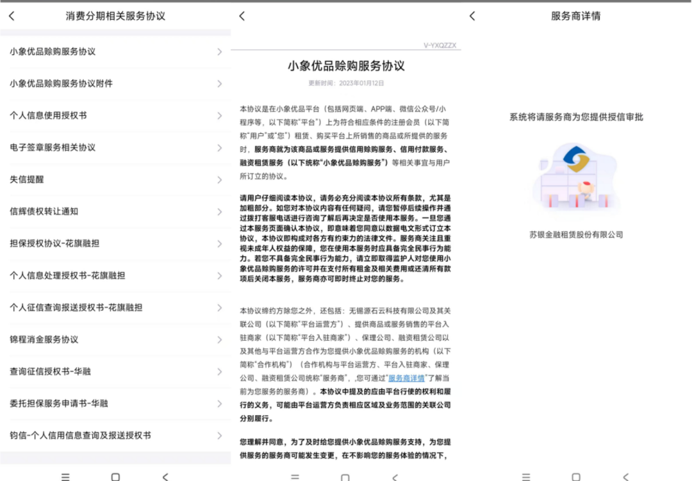
Task: Open 信辉债权转让通知 entry
Action: pos(115,211)
